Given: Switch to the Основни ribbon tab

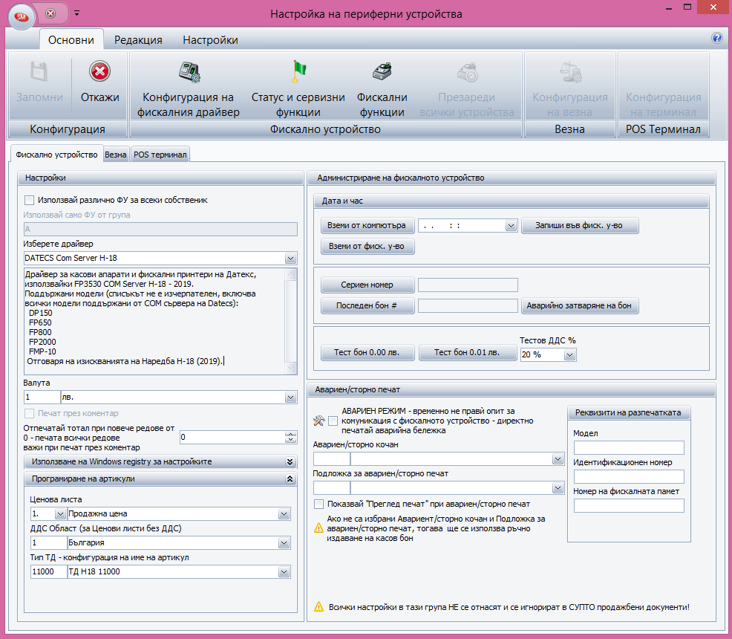Looking at the screenshot, I should 71,40.
